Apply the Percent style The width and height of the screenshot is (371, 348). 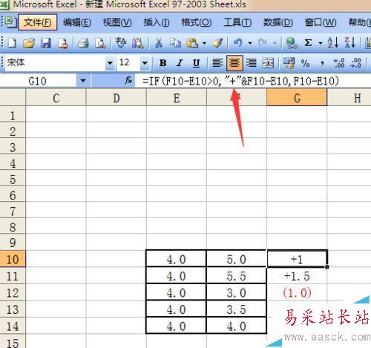click(x=305, y=63)
